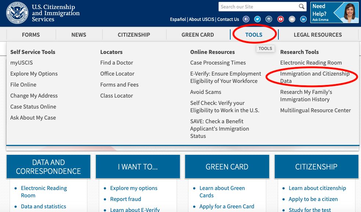Open Forms and Fees
The width and height of the screenshot is (361, 212).
[x=119, y=85]
